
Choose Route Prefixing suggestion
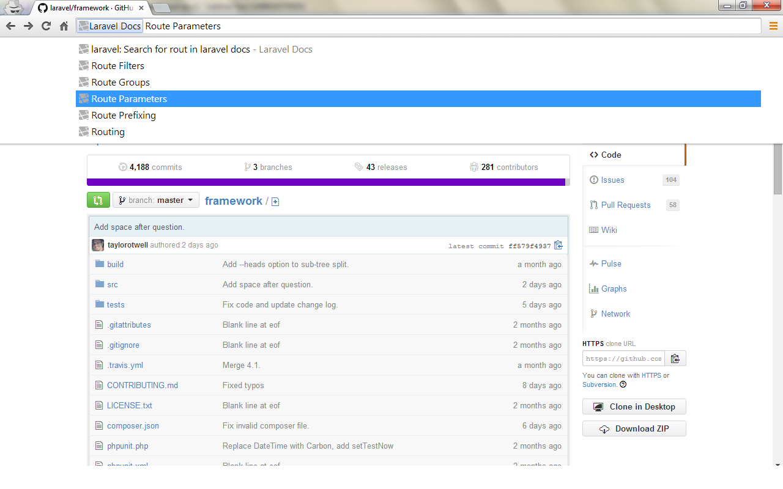click(x=418, y=116)
